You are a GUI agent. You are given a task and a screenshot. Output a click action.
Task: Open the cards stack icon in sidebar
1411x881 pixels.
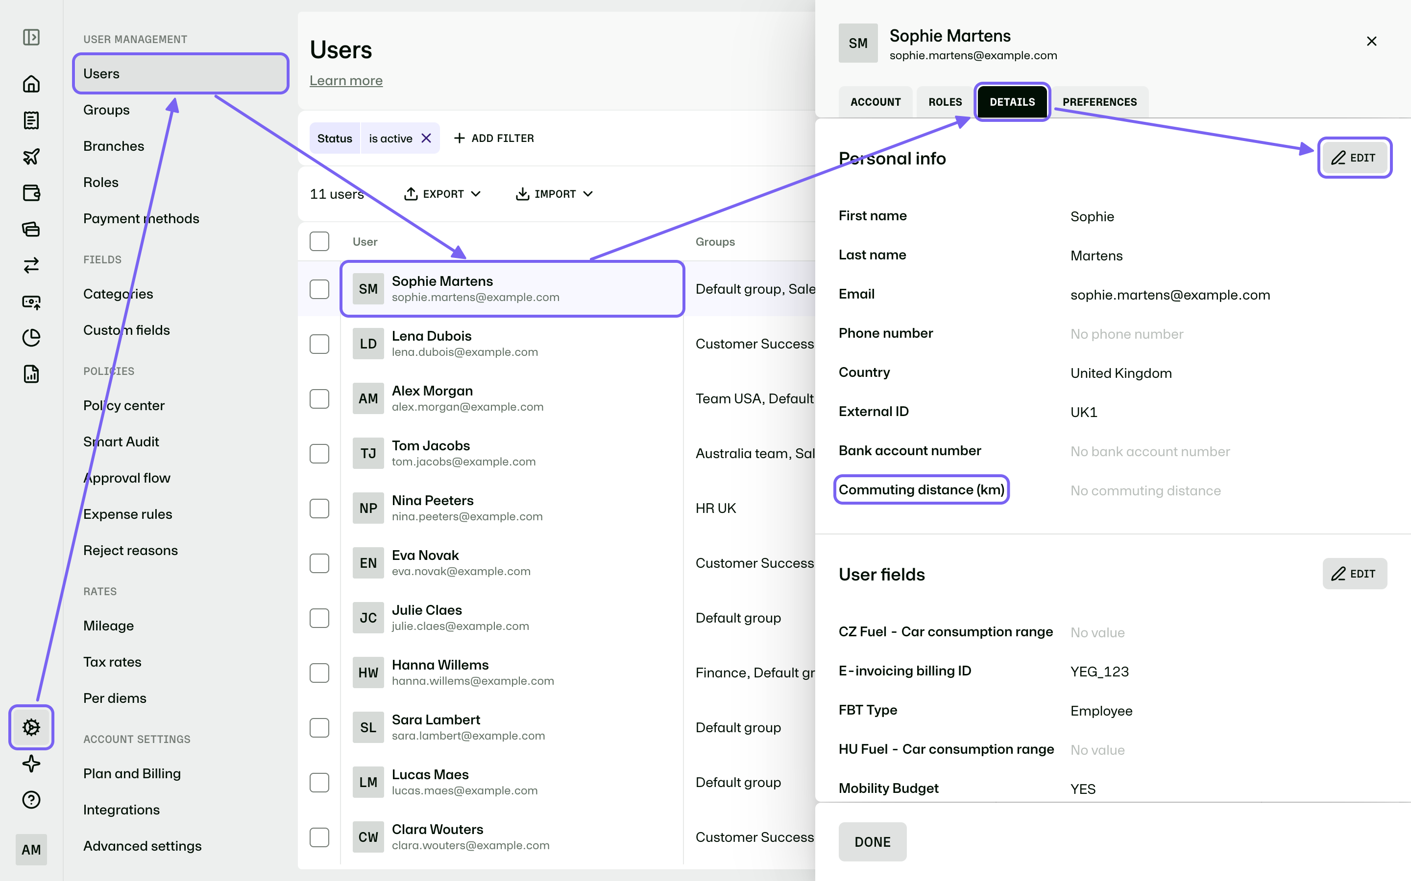click(31, 229)
